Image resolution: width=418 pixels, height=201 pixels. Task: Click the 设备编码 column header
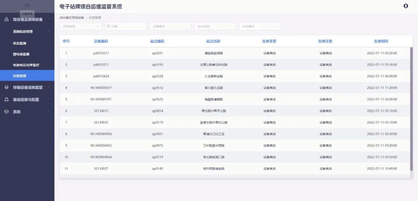tap(101, 41)
